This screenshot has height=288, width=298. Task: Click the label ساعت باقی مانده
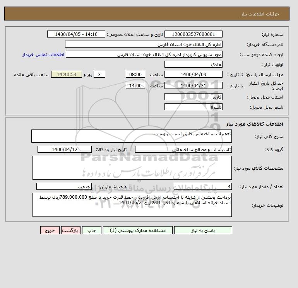click(32, 75)
